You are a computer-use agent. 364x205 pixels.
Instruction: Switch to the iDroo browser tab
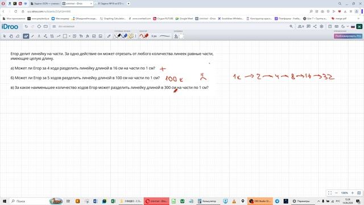click(x=77, y=4)
